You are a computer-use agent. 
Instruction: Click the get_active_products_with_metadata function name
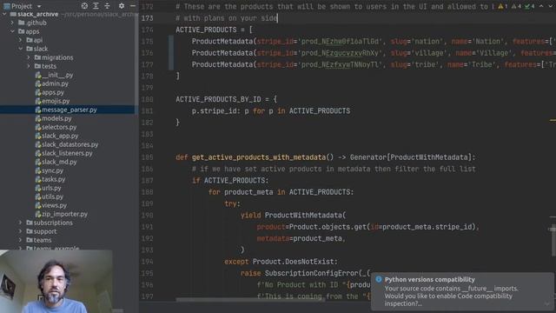click(x=259, y=157)
